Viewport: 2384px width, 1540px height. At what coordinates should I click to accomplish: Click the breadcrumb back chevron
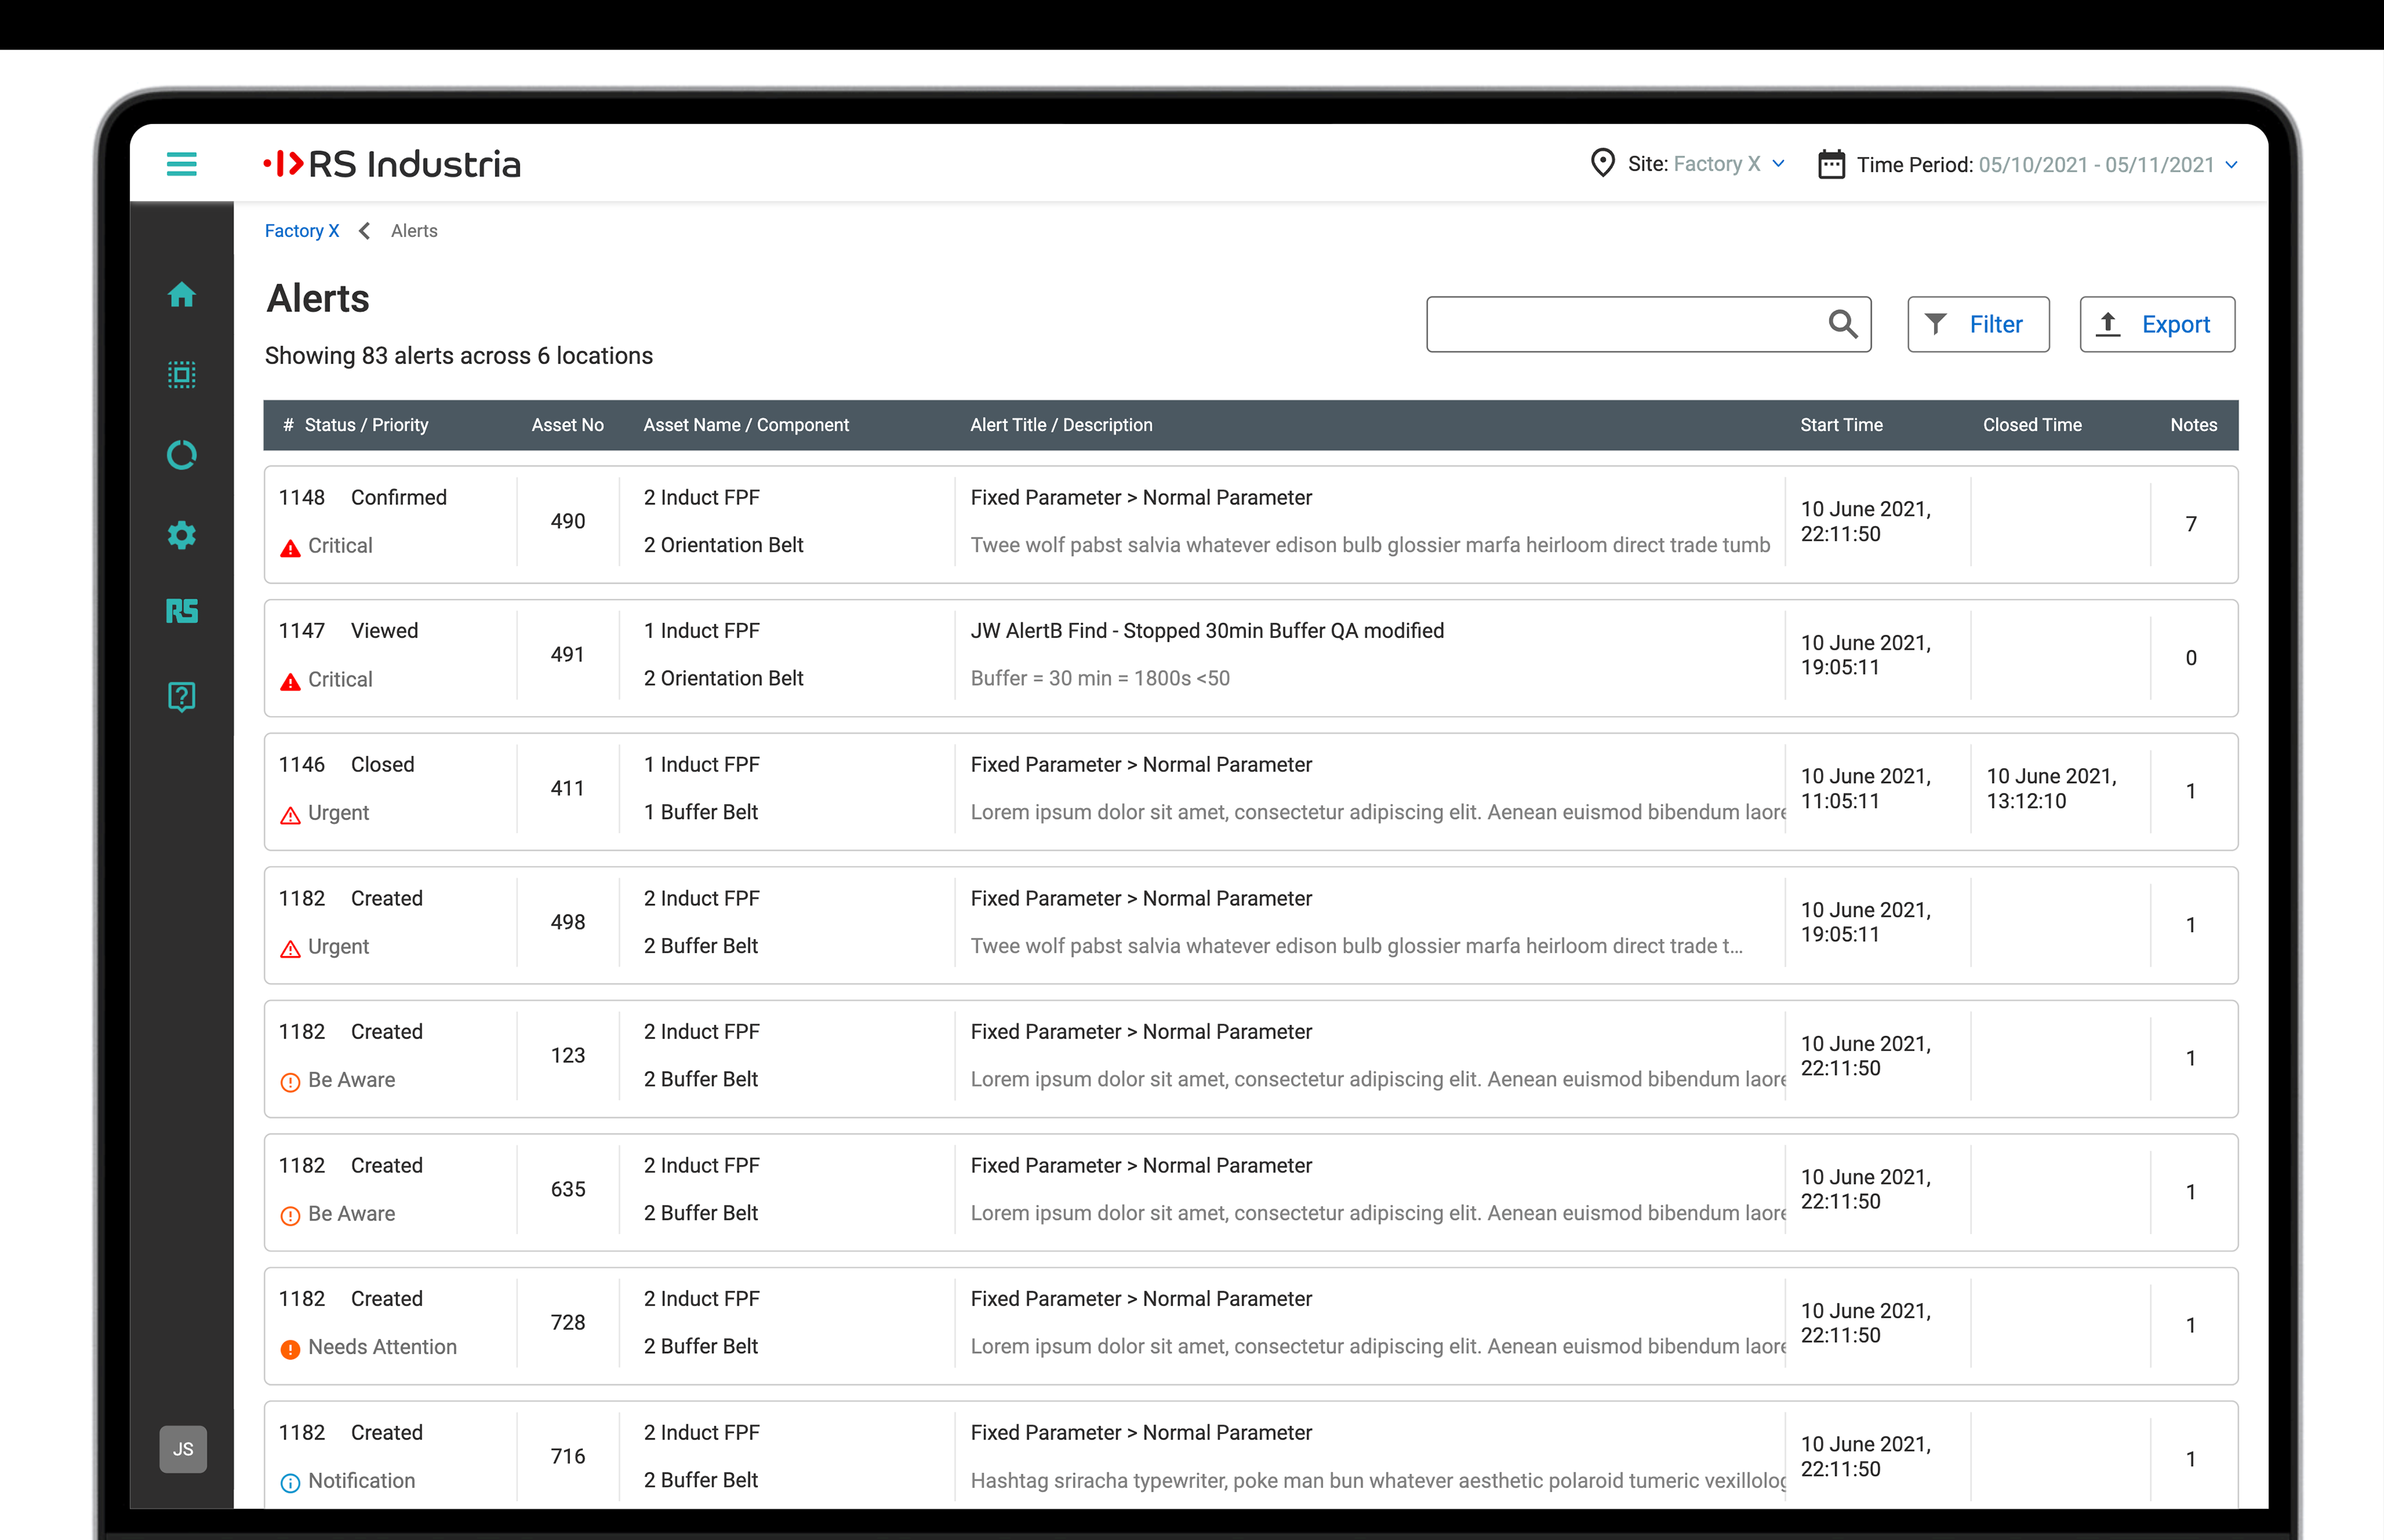(x=365, y=231)
